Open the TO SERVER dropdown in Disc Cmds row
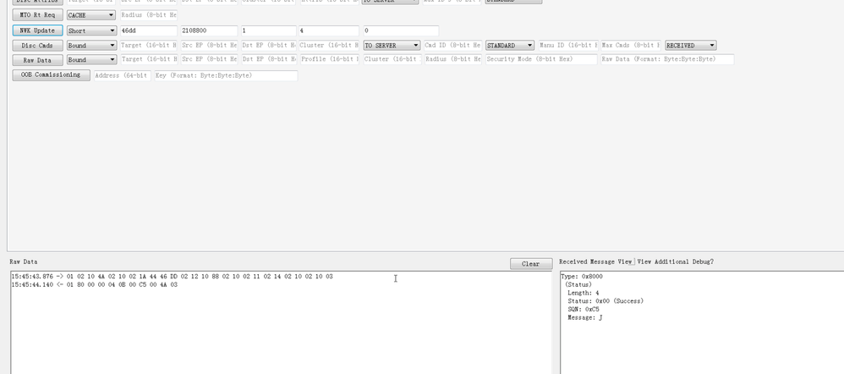 [x=392, y=45]
